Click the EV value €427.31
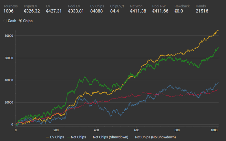The image size is (226, 141). point(54,11)
